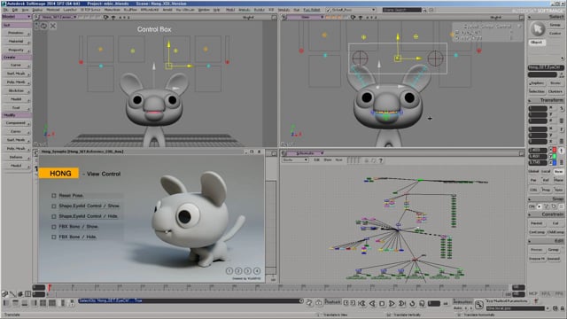This screenshot has width=567, height=319.
Task: Maximize the top-right 3D viewport
Action: point(521,17)
